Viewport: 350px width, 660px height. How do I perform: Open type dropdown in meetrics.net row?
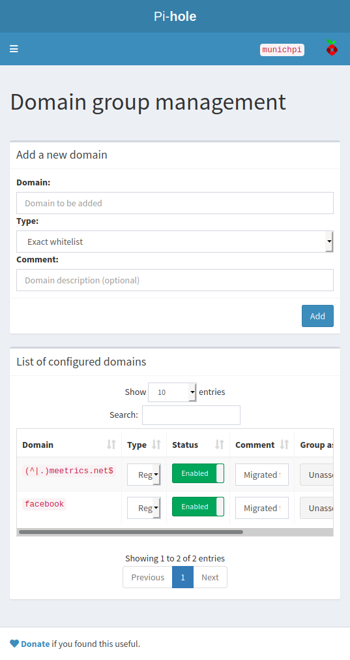[x=144, y=475]
